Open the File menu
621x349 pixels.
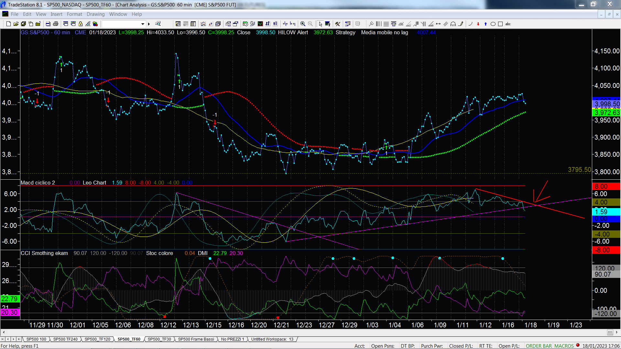pos(15,14)
